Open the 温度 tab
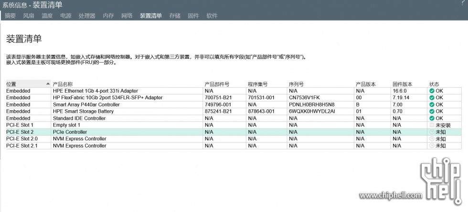The image size is (468, 212). point(47,16)
